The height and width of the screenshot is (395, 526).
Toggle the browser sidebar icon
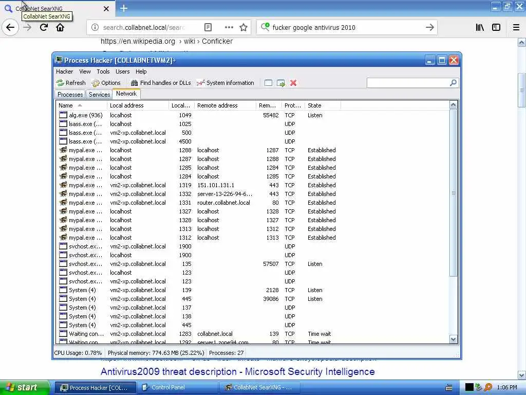click(x=496, y=27)
